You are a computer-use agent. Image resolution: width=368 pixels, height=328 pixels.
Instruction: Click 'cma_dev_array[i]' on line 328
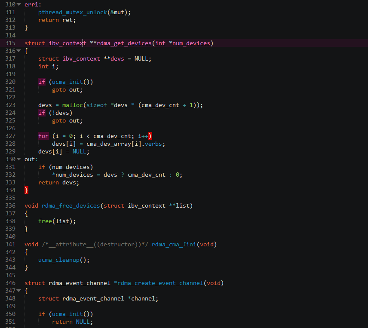click(114, 144)
